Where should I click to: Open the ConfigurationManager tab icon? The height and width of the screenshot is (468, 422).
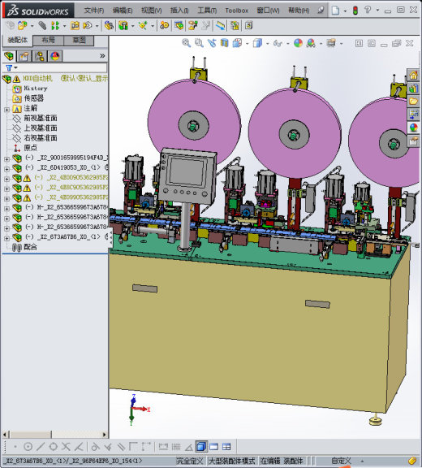tap(40, 56)
